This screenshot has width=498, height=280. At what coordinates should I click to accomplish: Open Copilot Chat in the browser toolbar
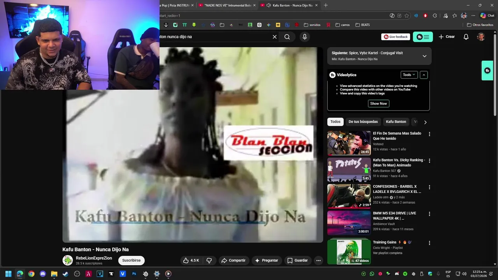487,16
